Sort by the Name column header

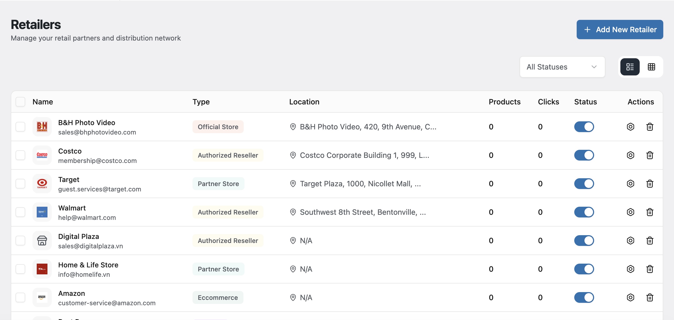[43, 102]
